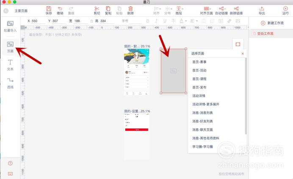
Task: Click the height (高) field showing 334
Action: coord(107,21)
